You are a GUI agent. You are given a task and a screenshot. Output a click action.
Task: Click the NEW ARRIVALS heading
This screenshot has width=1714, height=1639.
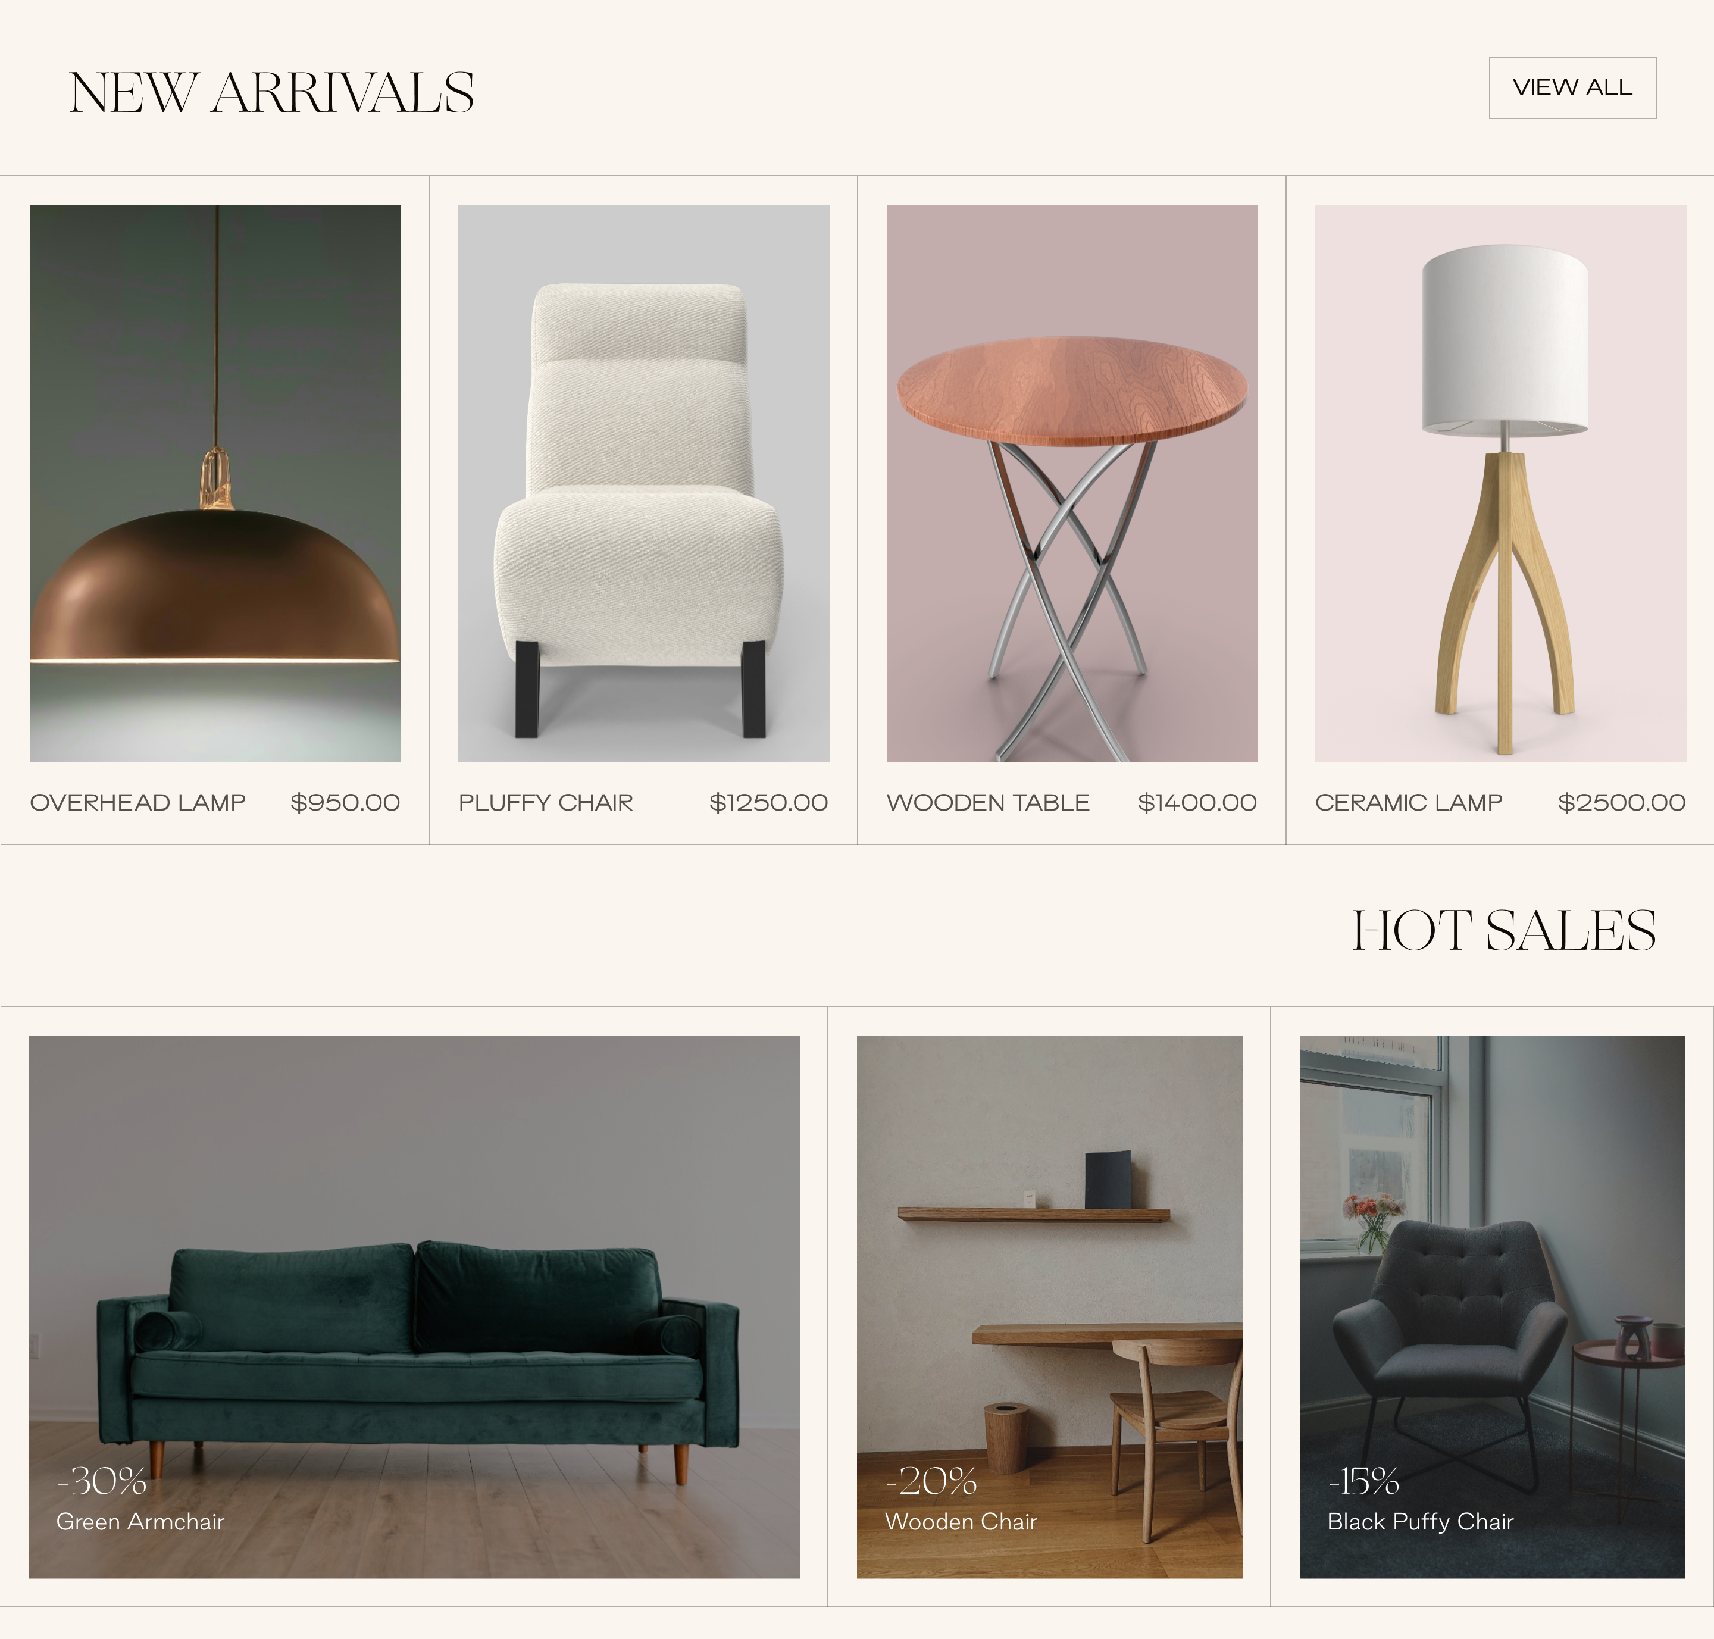coord(272,93)
